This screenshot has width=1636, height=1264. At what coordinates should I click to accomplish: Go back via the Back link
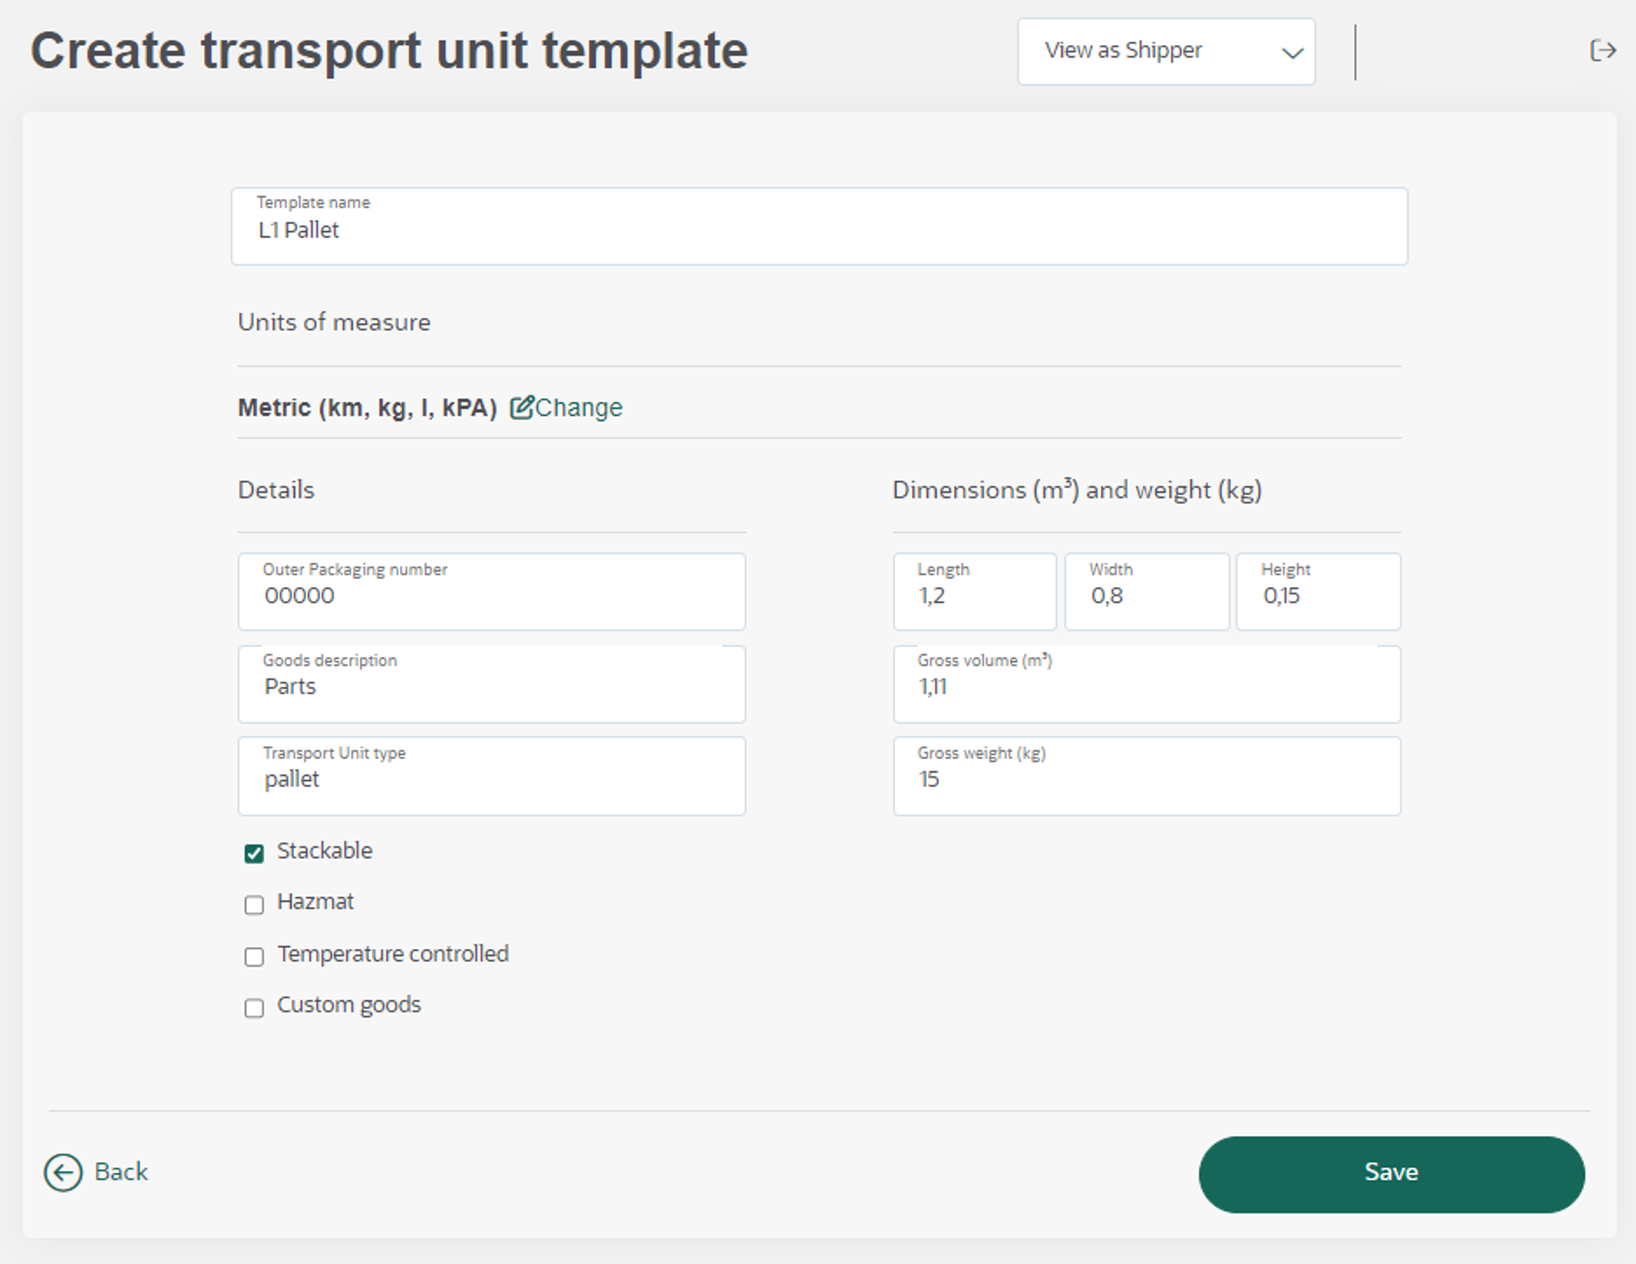coord(121,1171)
